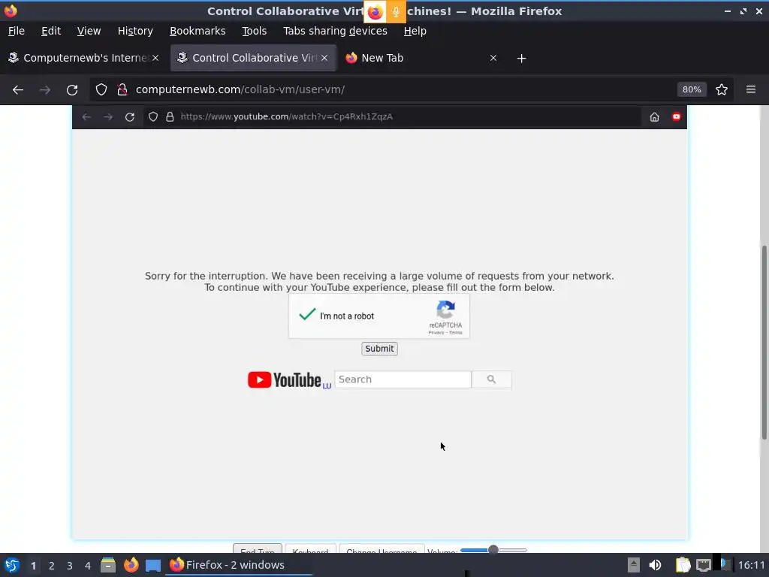
Task: Open the 80% zoom level indicator
Action: (692, 89)
